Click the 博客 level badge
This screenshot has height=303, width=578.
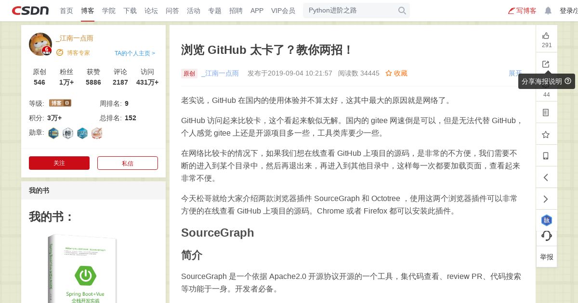coord(60,103)
